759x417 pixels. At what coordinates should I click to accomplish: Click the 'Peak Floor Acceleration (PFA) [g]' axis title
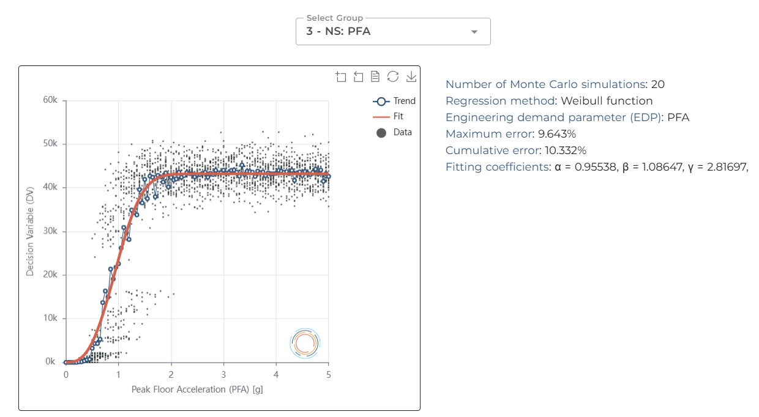coord(197,389)
